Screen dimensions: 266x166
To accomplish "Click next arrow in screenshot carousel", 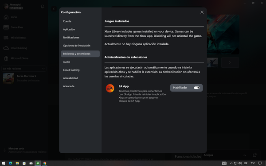I will coord(230,62).
